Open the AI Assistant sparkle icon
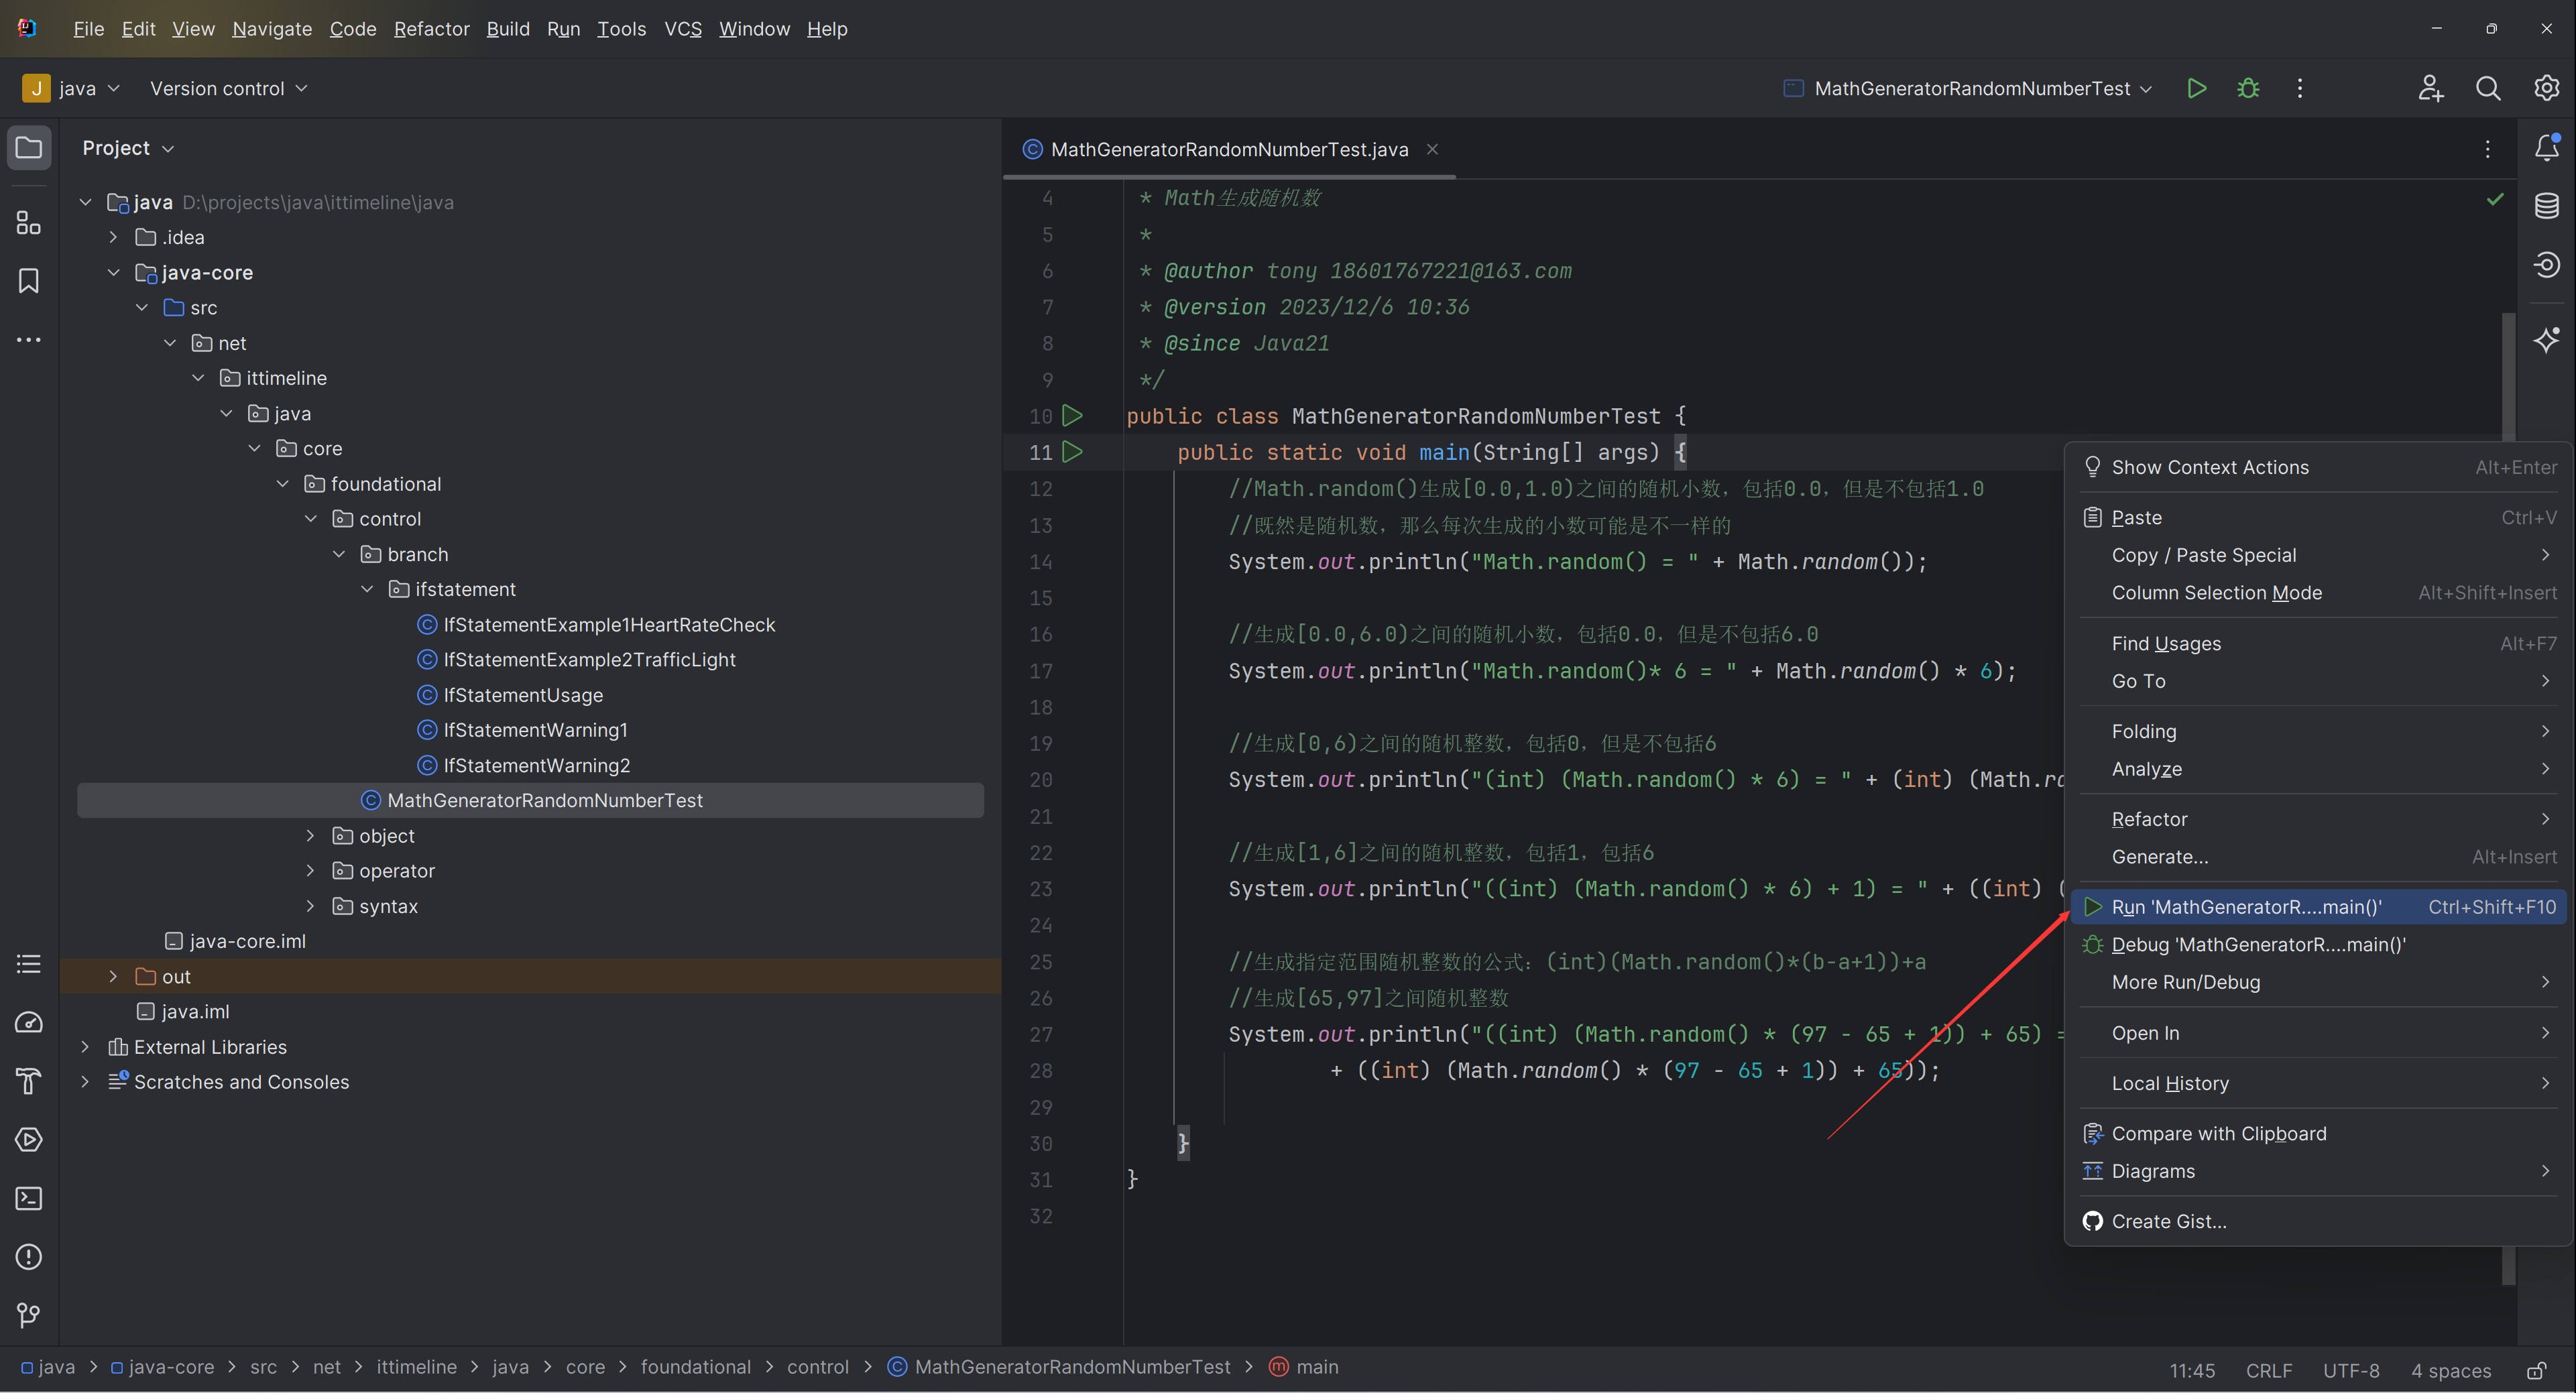Image resolution: width=2576 pixels, height=1393 pixels. tap(2546, 340)
